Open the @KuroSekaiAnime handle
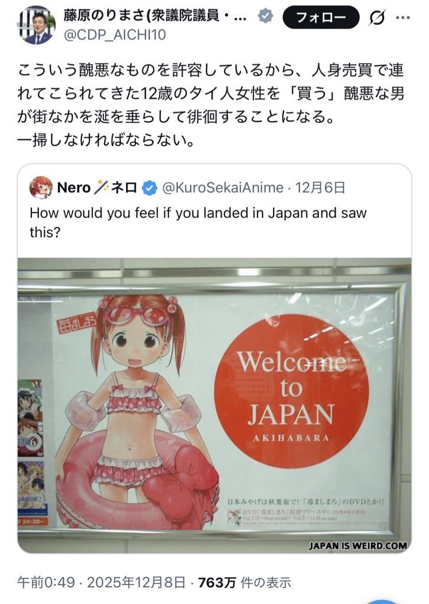 [223, 188]
